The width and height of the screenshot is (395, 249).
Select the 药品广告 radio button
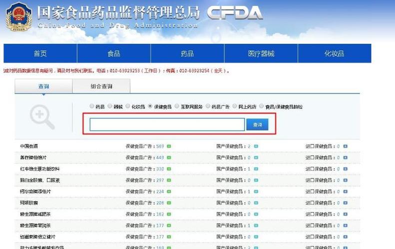click(208, 106)
